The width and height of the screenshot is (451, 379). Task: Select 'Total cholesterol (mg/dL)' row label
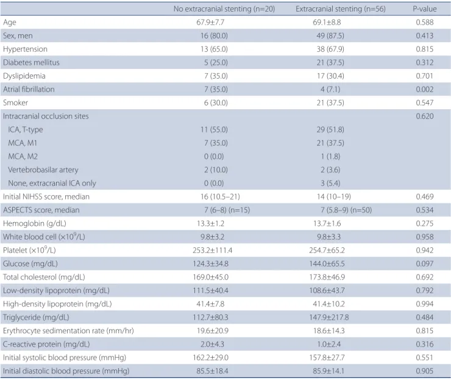click(x=44, y=277)
